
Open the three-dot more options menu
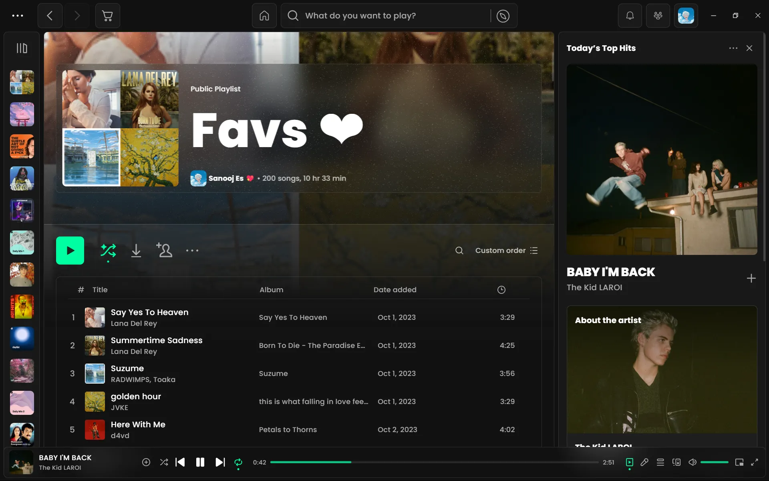191,250
